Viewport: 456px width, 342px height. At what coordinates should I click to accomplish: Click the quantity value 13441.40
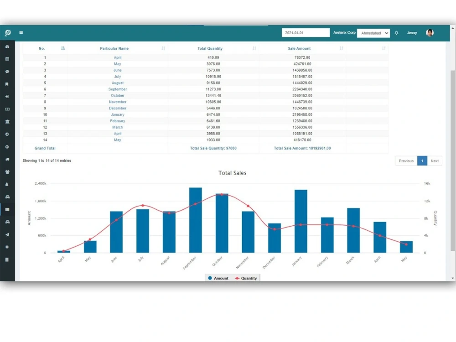click(213, 96)
